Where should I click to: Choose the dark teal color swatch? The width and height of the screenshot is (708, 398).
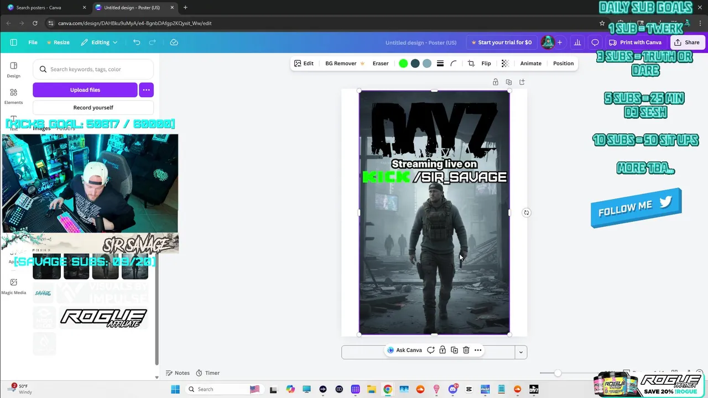coord(415,64)
